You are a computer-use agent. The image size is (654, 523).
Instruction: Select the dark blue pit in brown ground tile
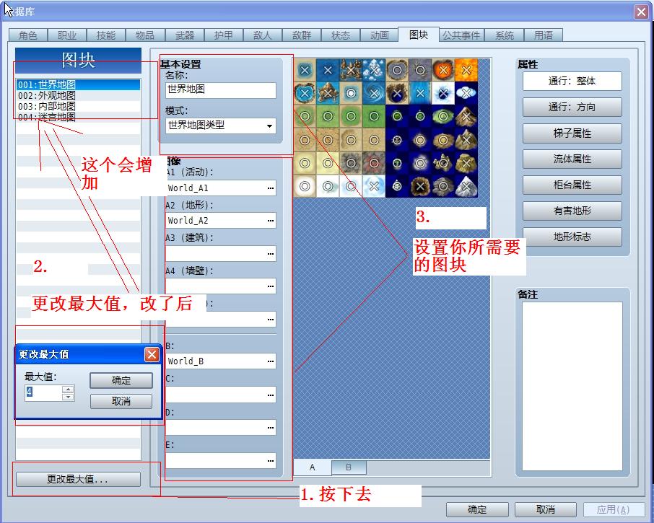(397, 93)
